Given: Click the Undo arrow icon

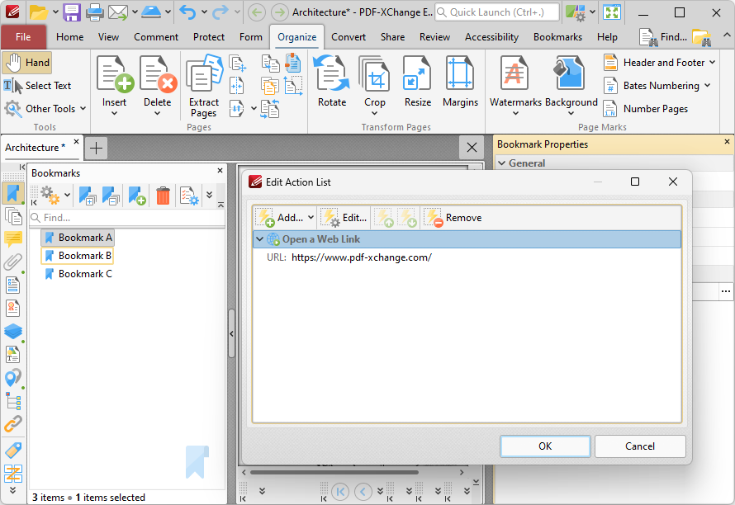Looking at the screenshot, I should (188, 12).
